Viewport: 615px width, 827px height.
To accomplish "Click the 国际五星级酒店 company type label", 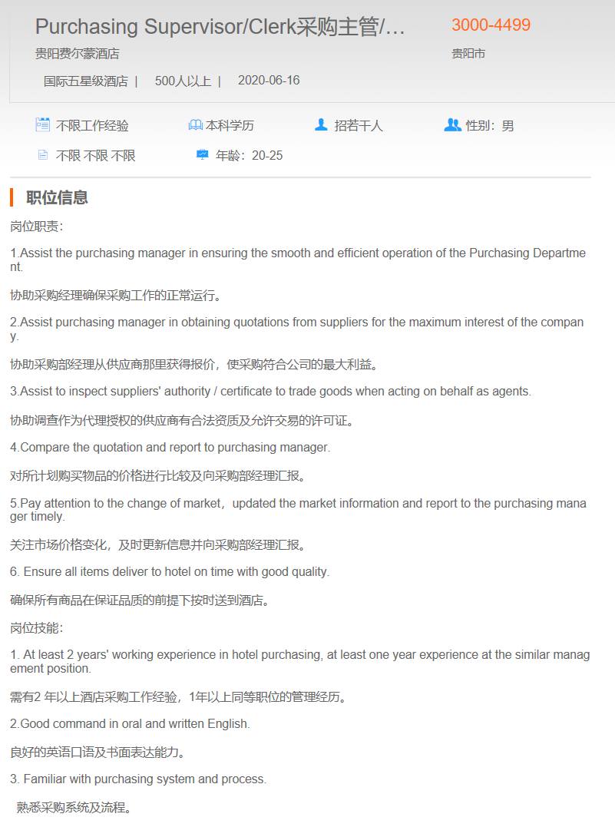I will (x=86, y=81).
